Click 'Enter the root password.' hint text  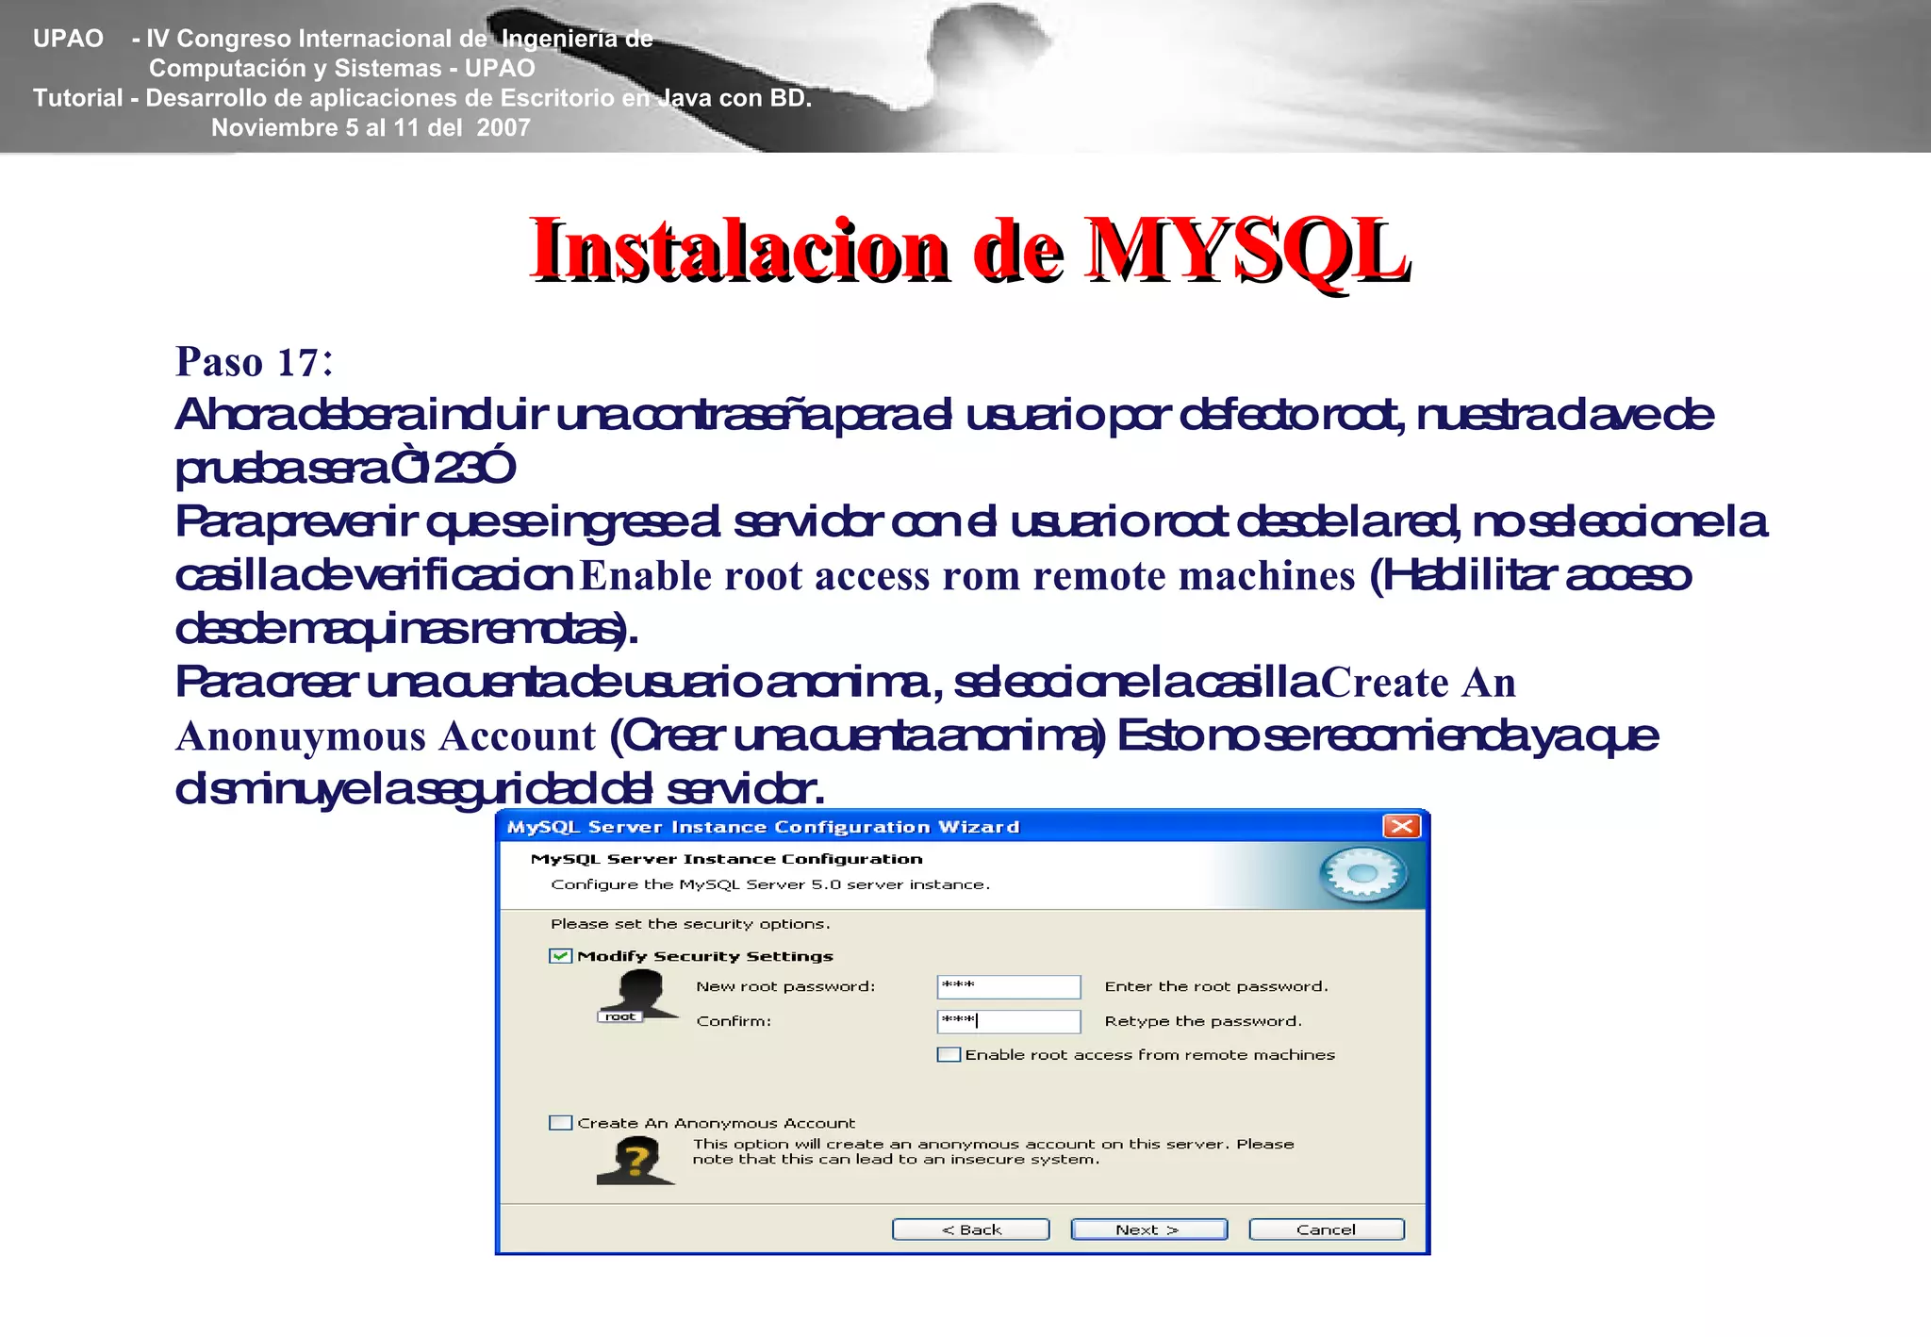click(1216, 986)
